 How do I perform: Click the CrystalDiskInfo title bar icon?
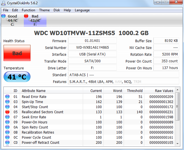pyautogui.click(x=3, y=3)
